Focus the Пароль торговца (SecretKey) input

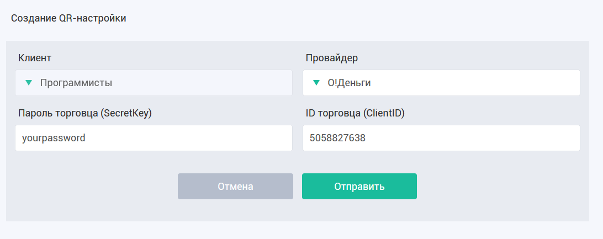pyautogui.click(x=154, y=138)
